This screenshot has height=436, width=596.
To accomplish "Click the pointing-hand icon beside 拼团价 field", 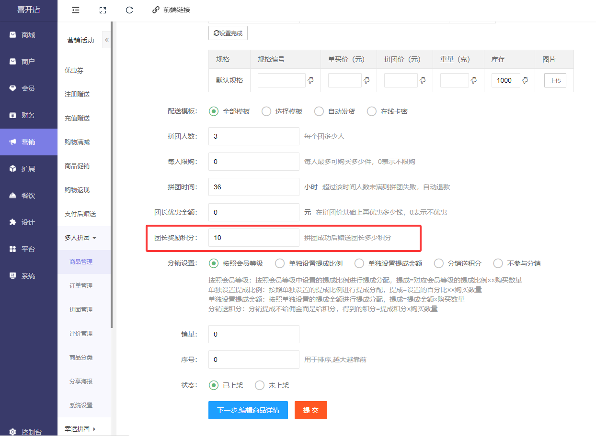I will [x=423, y=80].
